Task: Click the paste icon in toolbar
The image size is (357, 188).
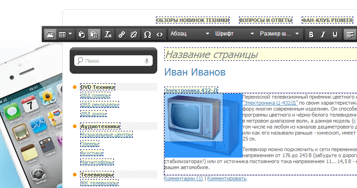Action: coord(82,34)
